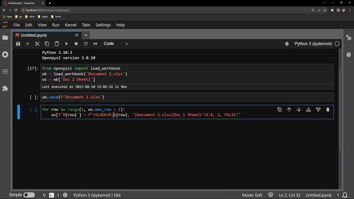The height and width of the screenshot is (199, 354).
Task: Collapse the active cell via blue bar
Action: click(18, 112)
